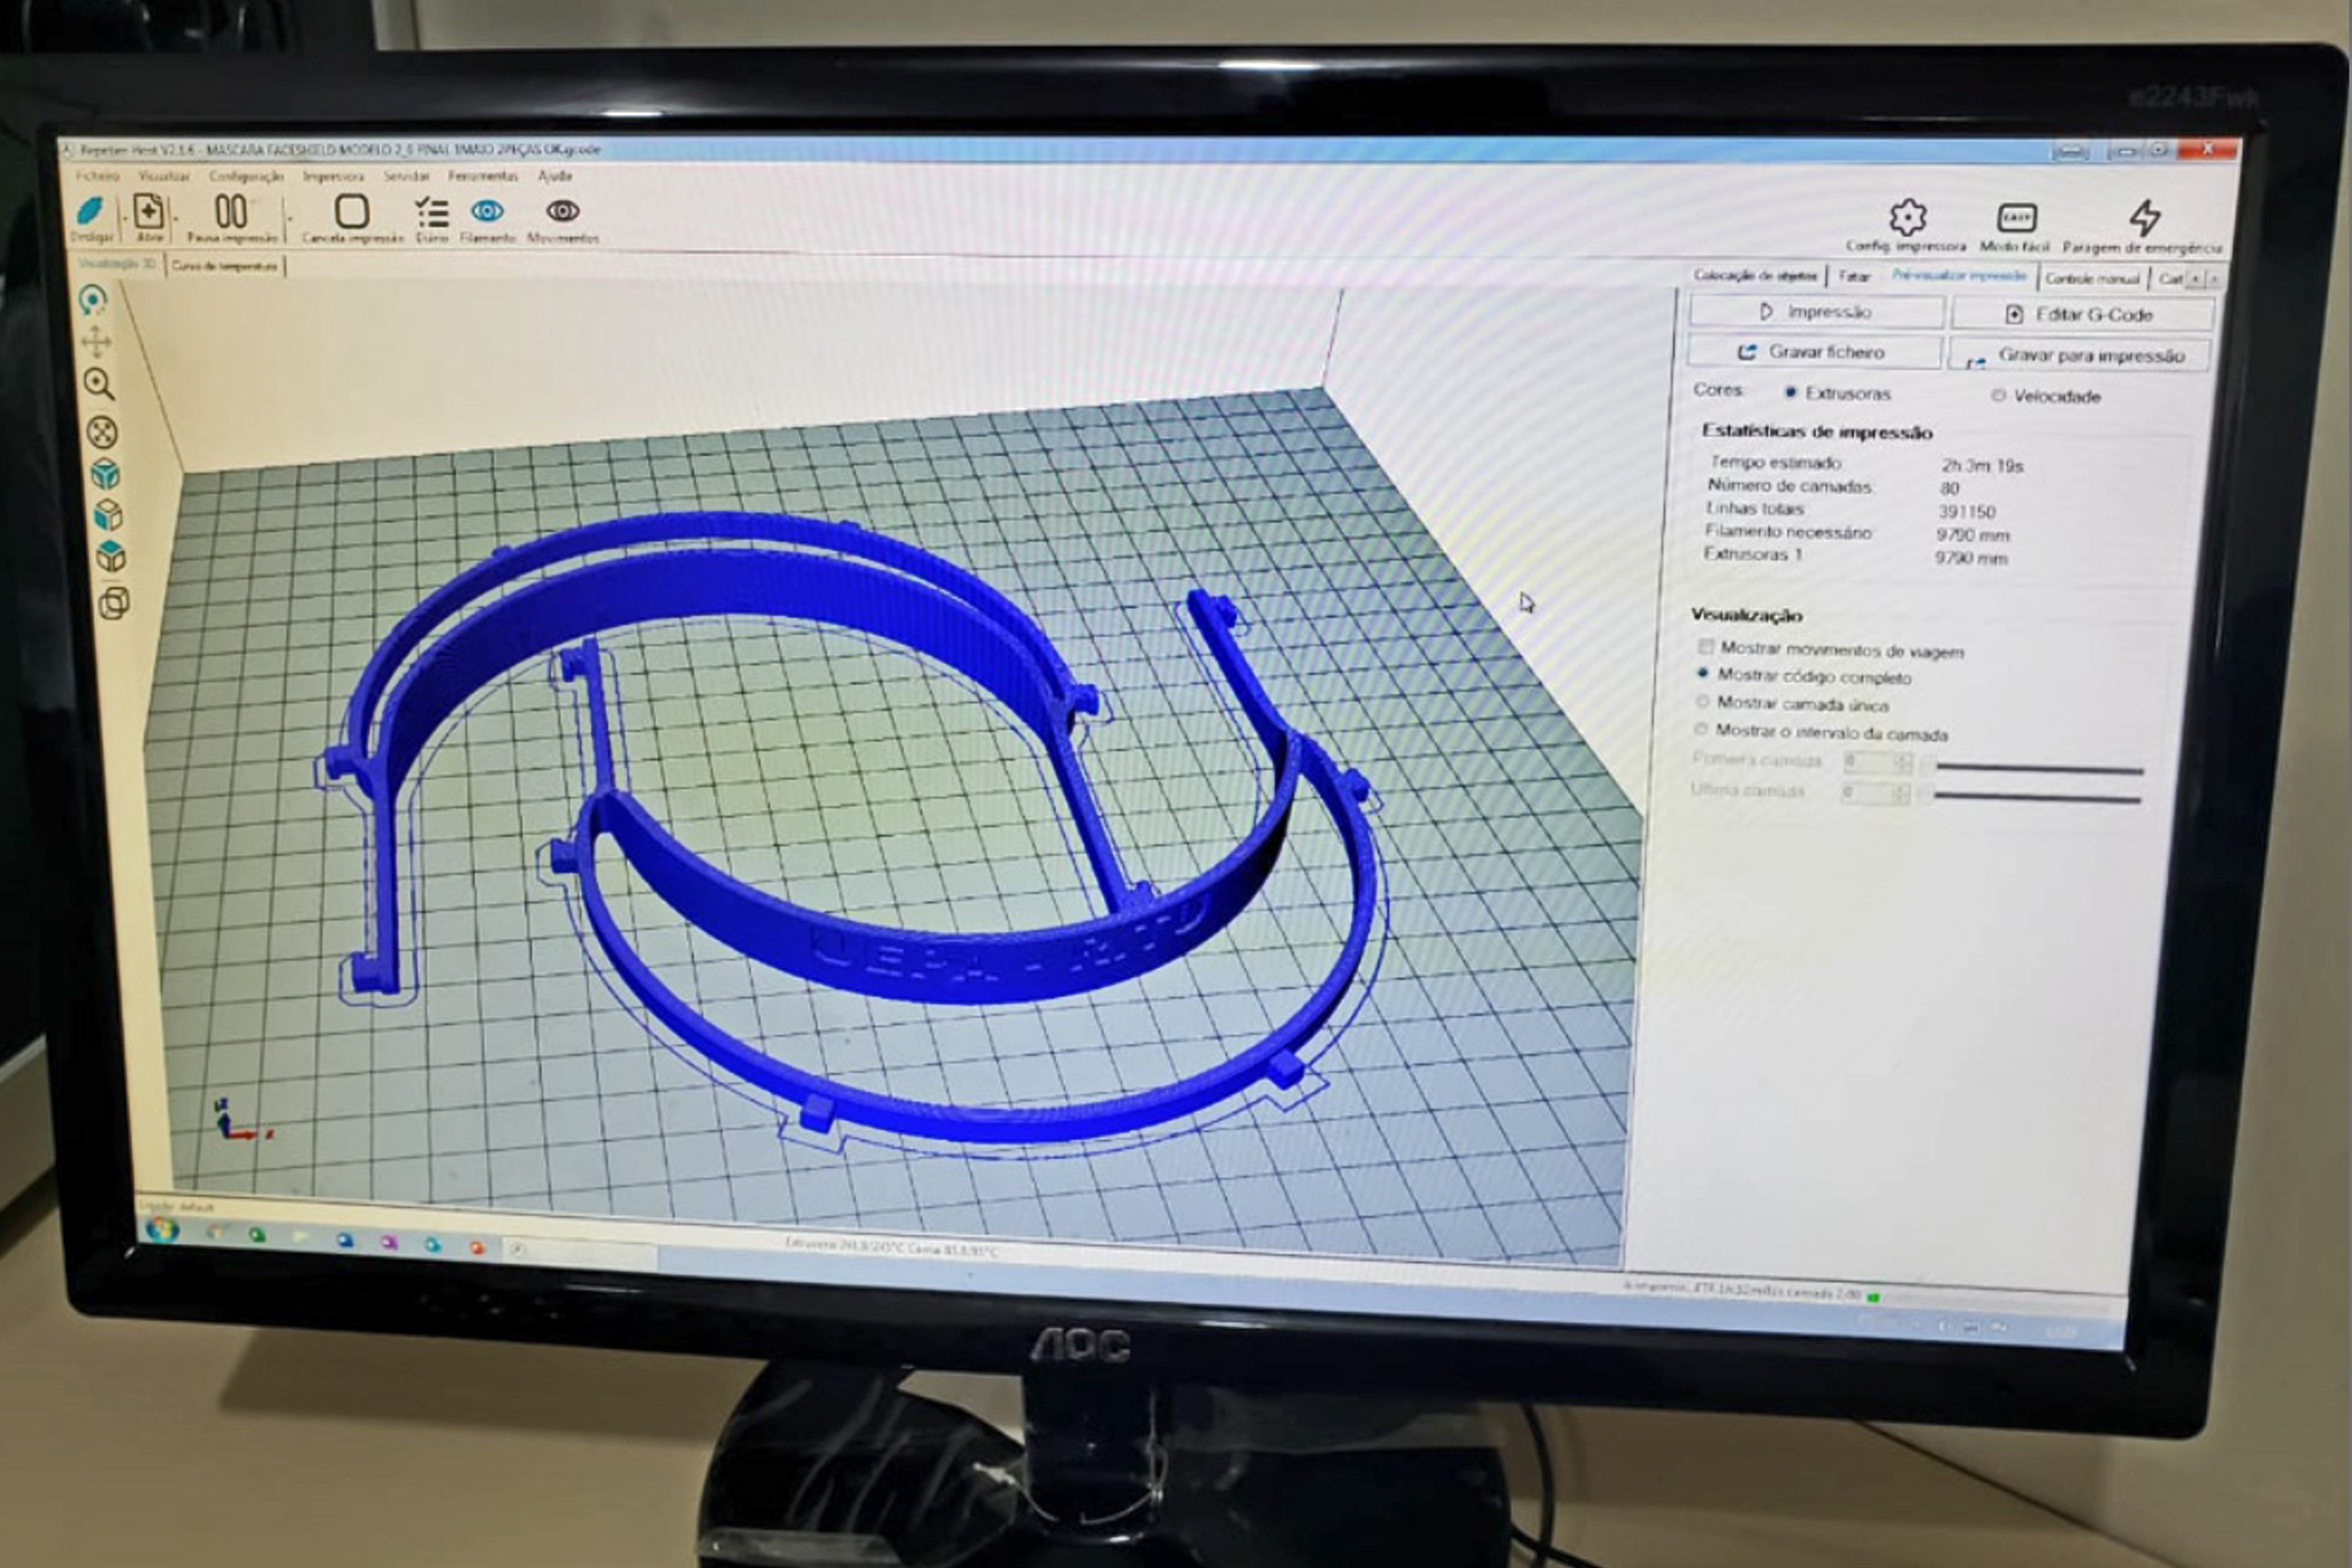Select Velocidade color radio button
This screenshot has width=2352, height=1568.
pyautogui.click(x=1998, y=396)
